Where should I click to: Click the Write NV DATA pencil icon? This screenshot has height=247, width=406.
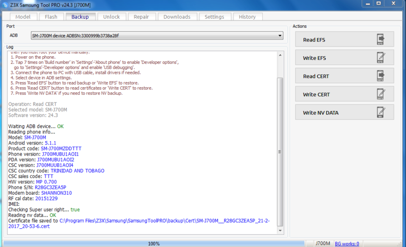point(381,112)
